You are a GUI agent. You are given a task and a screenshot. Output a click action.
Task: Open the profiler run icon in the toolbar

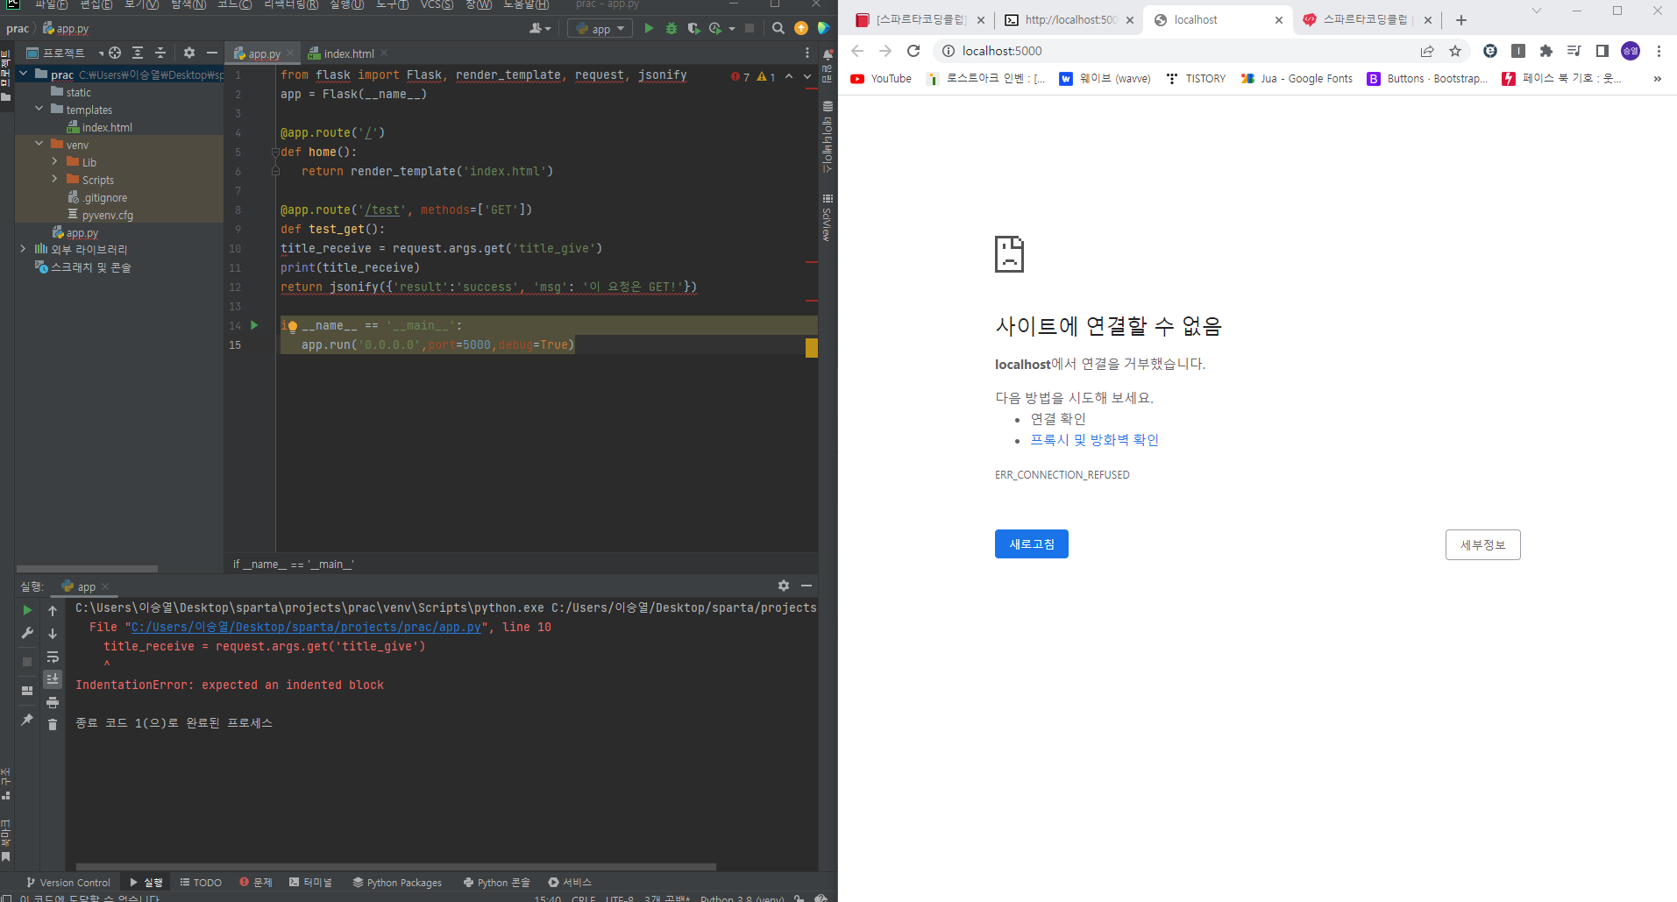[x=715, y=28]
